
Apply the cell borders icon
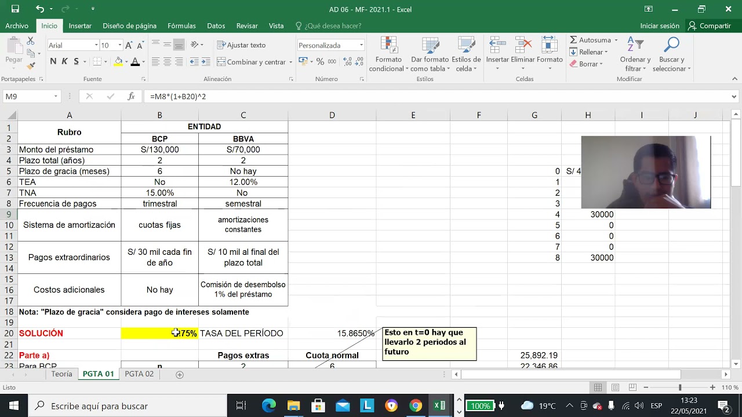click(97, 61)
